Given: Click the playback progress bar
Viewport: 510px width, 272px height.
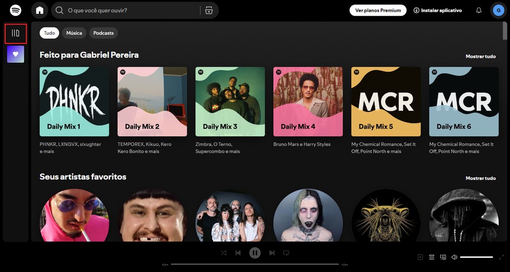Looking at the screenshot, I should pos(255,264).
